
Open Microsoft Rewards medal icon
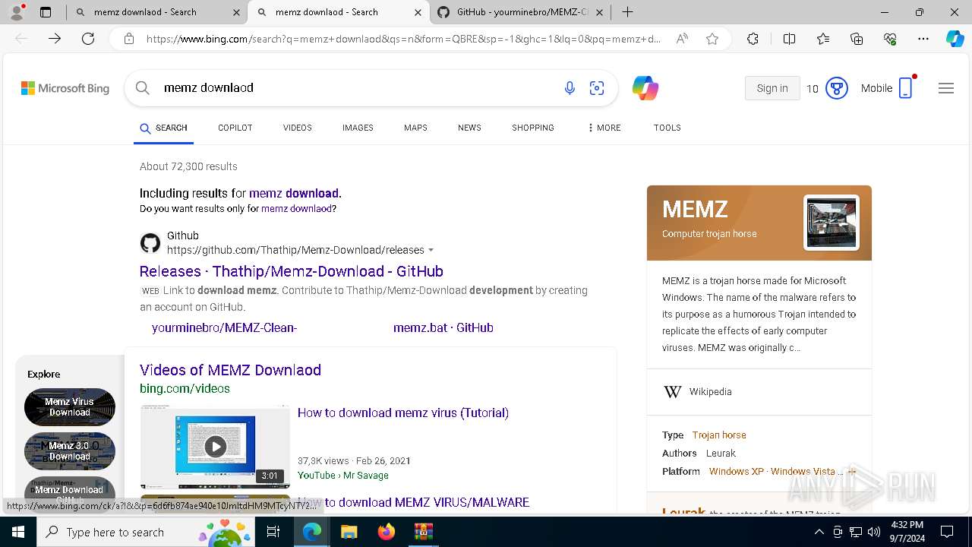(837, 88)
